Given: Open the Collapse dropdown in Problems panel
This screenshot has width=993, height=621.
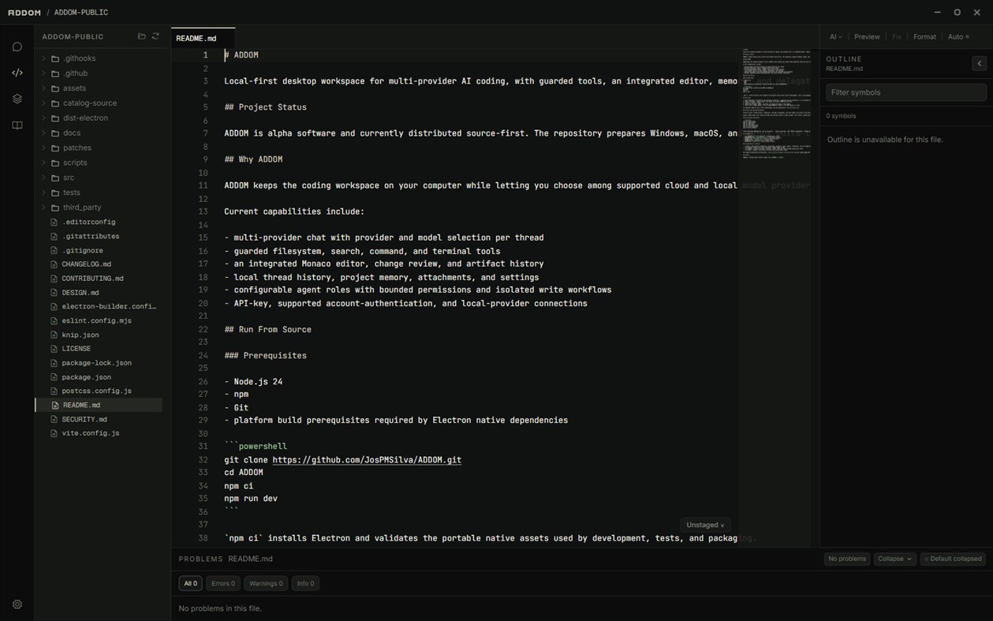Looking at the screenshot, I should click(x=894, y=559).
